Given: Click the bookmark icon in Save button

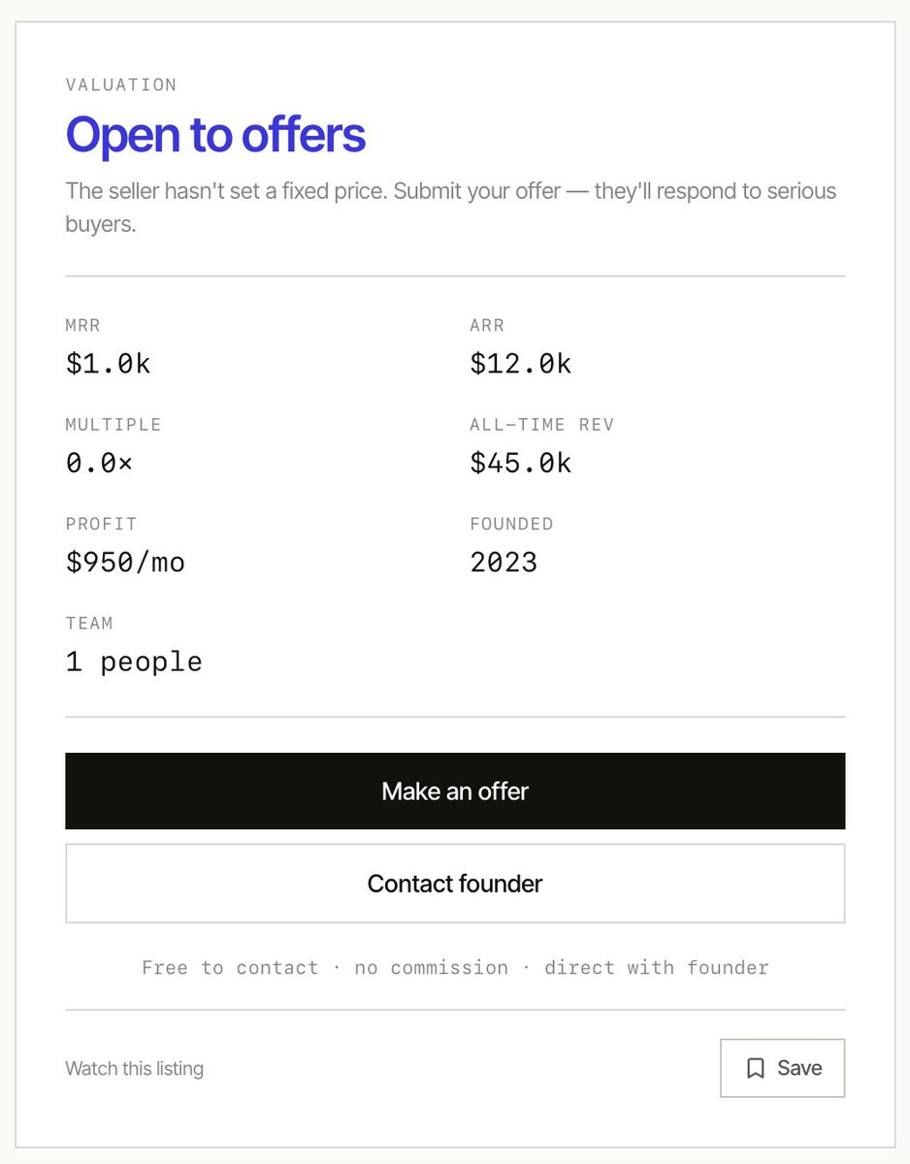Looking at the screenshot, I should (756, 1068).
